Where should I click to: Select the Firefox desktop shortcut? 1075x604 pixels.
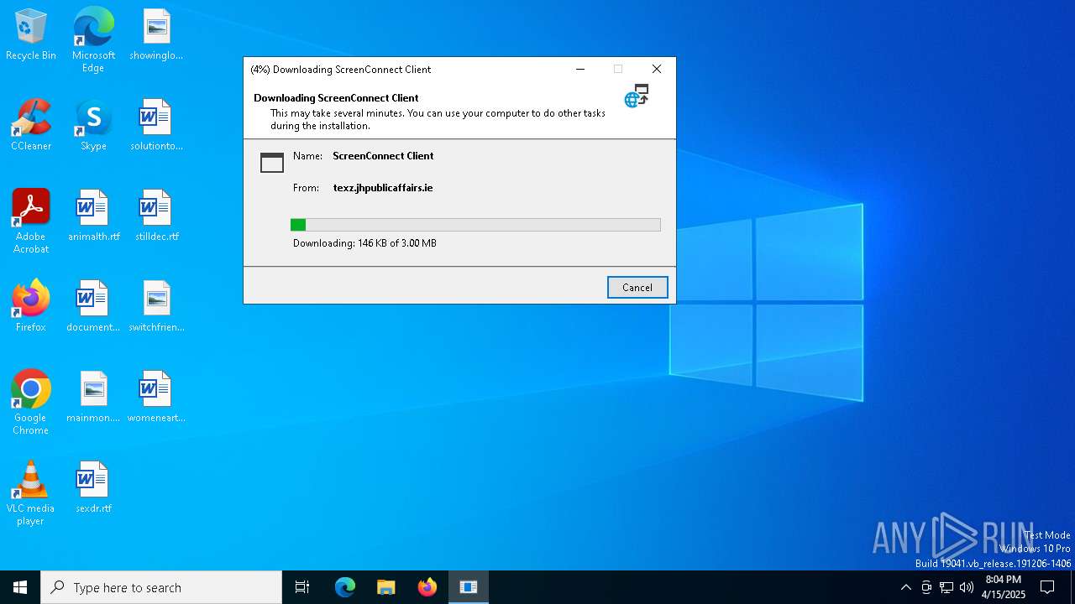click(31, 307)
